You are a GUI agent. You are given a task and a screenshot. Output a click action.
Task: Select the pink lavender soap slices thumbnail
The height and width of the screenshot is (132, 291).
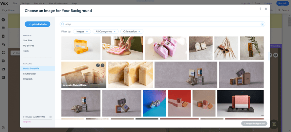[x=166, y=48]
